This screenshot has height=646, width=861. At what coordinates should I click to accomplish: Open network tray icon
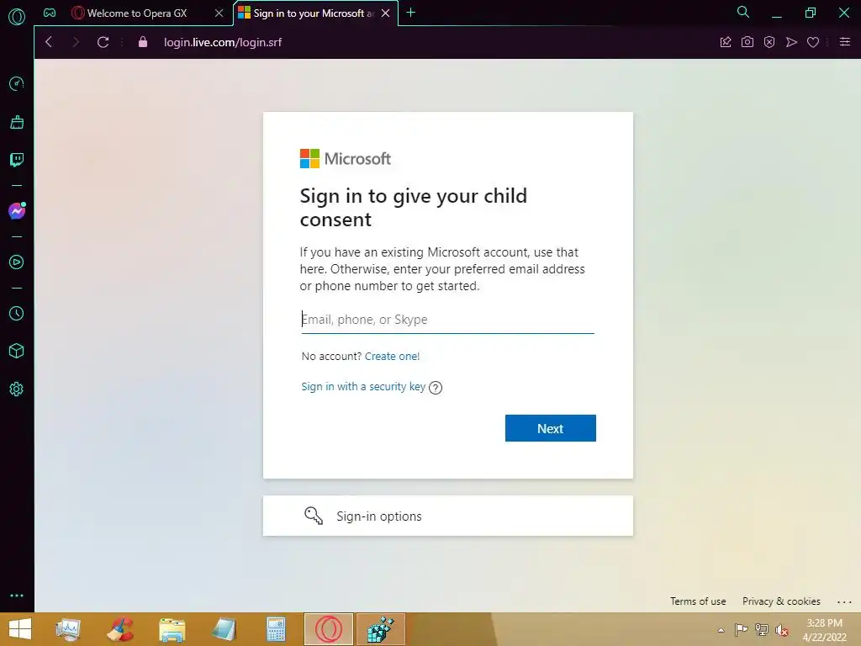coord(761,629)
